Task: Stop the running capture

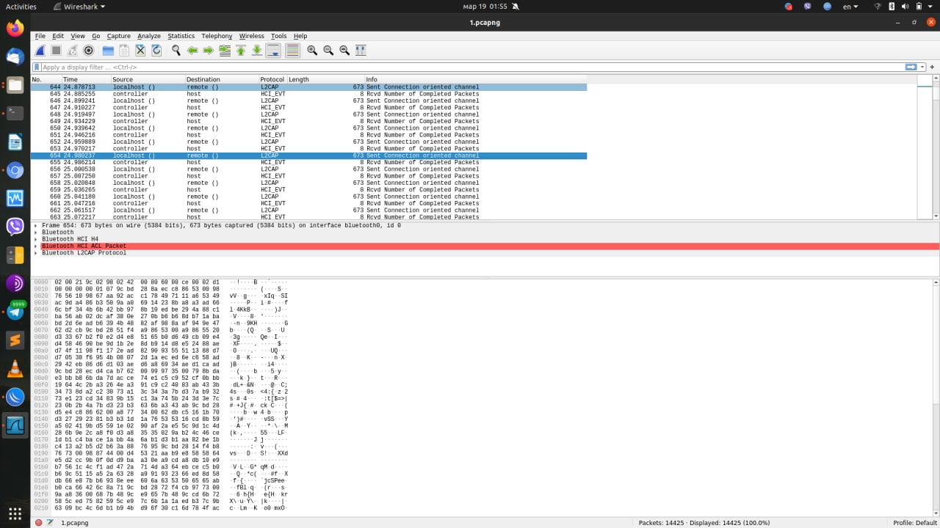Action: (56, 51)
